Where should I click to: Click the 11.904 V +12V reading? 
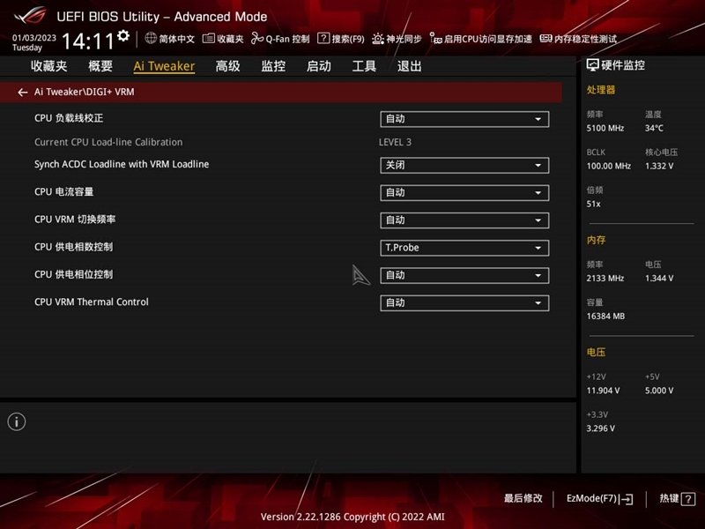coord(603,391)
